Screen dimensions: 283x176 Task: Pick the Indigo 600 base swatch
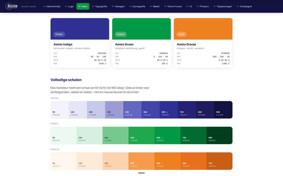pos(169,110)
